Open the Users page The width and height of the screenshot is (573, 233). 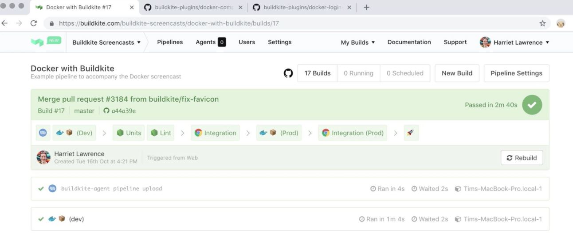click(x=247, y=42)
